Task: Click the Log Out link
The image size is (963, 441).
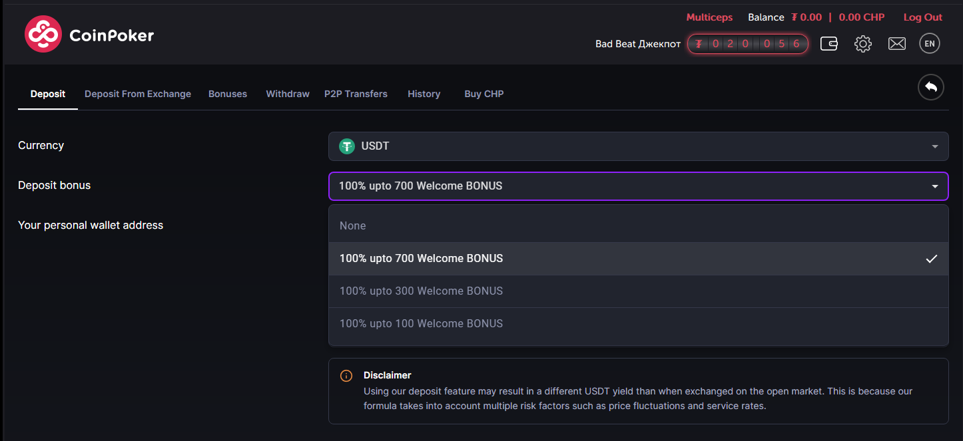Action: pos(922,17)
